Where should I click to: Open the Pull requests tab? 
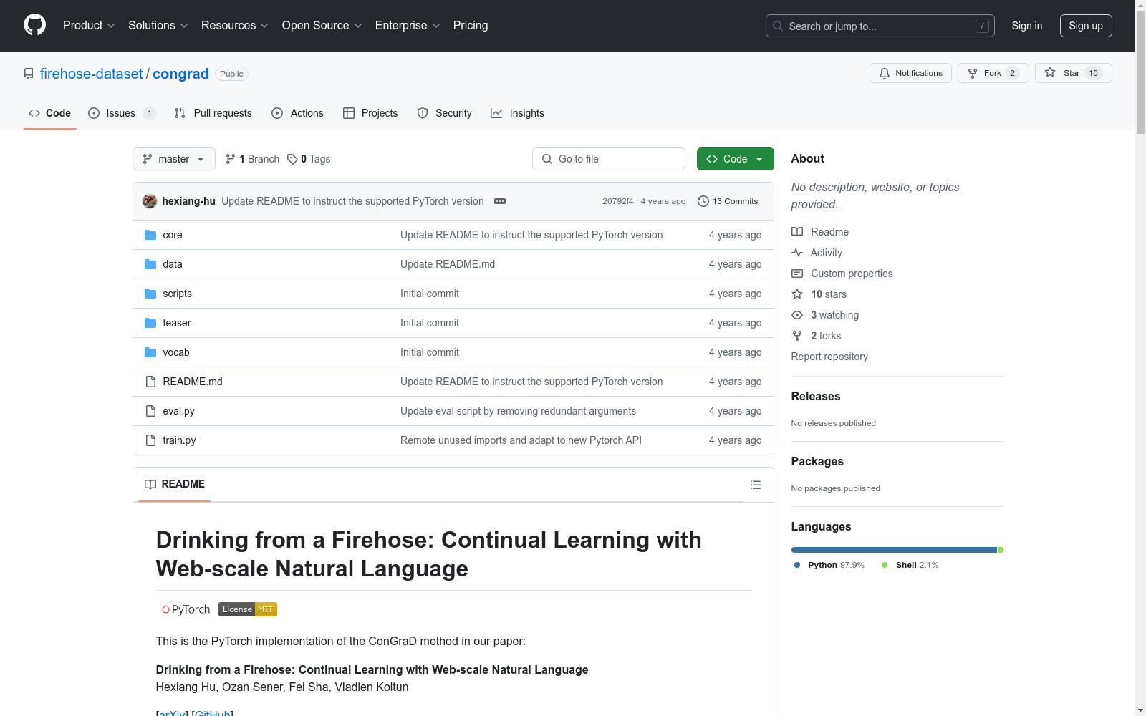pyautogui.click(x=213, y=113)
